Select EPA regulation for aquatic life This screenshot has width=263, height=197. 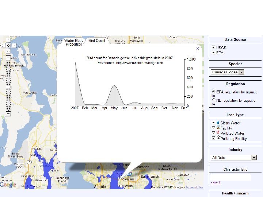(214, 92)
